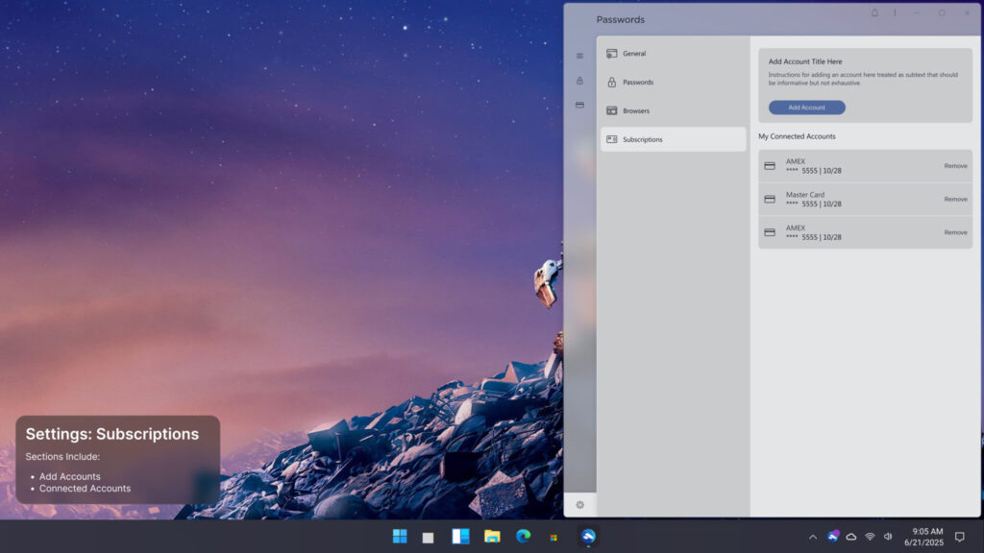Expand the navigation pane with the hamburger icon
Image resolution: width=984 pixels, height=553 pixels.
(579, 56)
